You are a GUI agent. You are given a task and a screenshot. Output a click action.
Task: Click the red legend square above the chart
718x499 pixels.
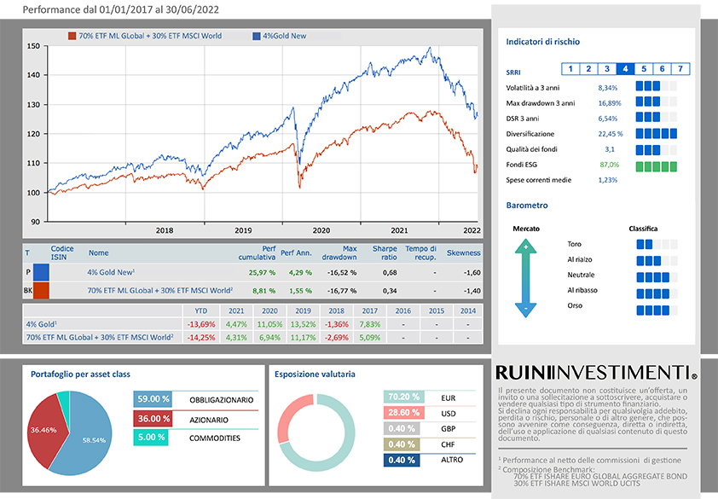(72, 36)
